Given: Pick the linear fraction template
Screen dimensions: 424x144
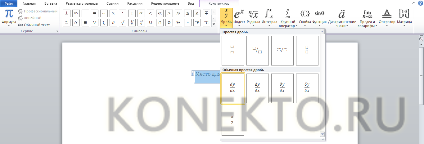Looking at the screenshot, I should pyautogui.click(x=282, y=50).
